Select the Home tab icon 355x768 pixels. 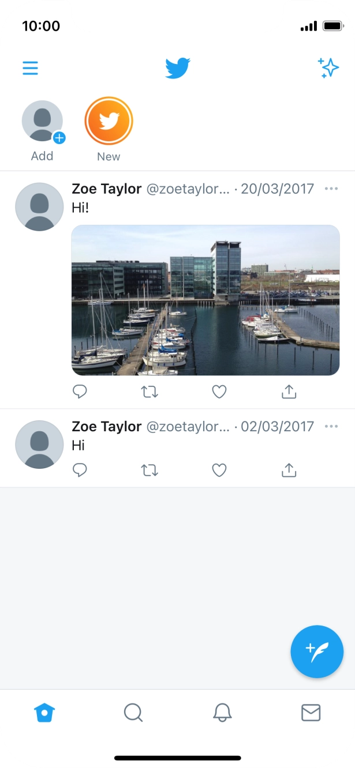[x=44, y=713]
